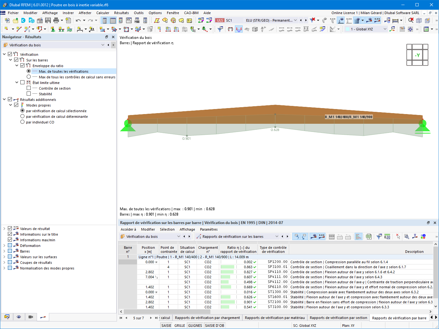Open the Rapports de vérification sur les barres dropdown
This screenshot has width=439, height=329.
coord(277,237)
